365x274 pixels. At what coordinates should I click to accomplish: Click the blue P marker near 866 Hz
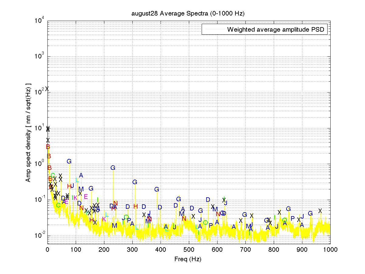pyautogui.click(x=293, y=218)
